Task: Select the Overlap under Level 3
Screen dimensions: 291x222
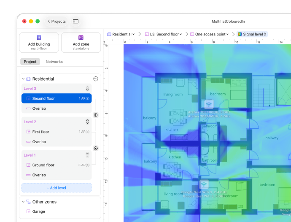Action: (x=57, y=108)
